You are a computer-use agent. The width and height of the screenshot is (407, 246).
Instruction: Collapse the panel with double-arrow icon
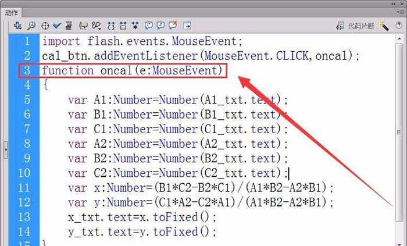pyautogui.click(x=394, y=3)
